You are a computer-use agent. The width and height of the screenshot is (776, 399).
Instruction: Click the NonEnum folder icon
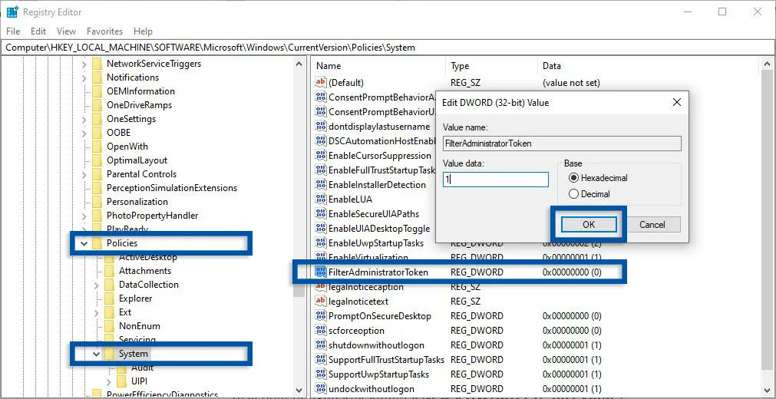click(109, 326)
